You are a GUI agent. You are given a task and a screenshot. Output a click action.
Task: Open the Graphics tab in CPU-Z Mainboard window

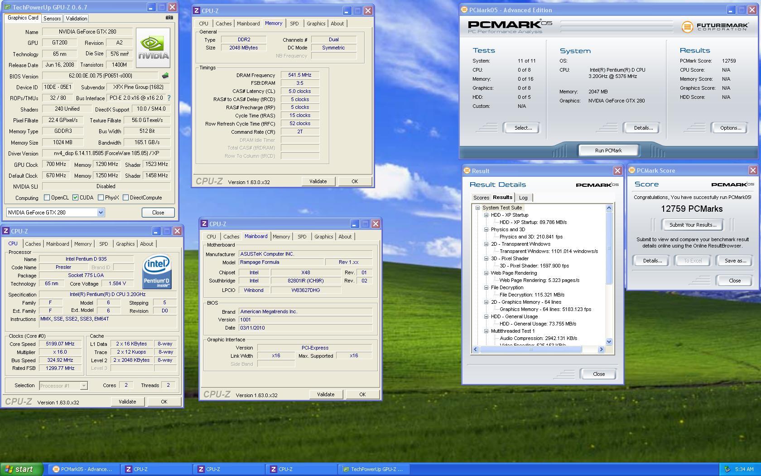pyautogui.click(x=323, y=237)
